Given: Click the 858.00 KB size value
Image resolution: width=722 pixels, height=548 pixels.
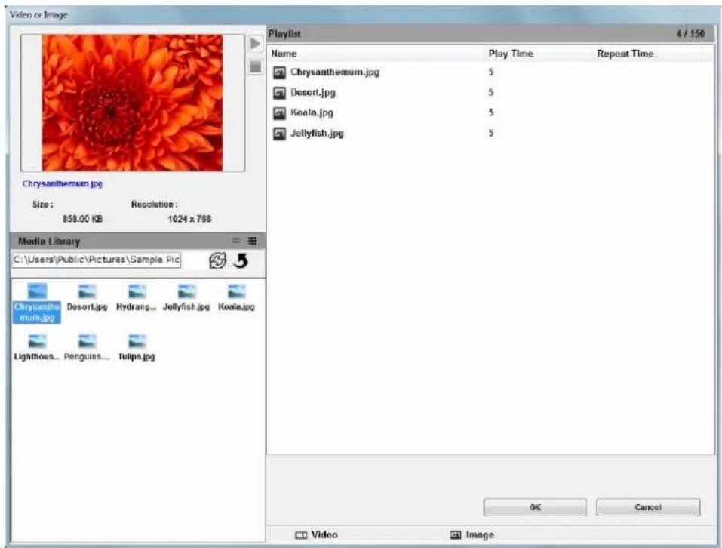Looking at the screenshot, I should (x=82, y=219).
